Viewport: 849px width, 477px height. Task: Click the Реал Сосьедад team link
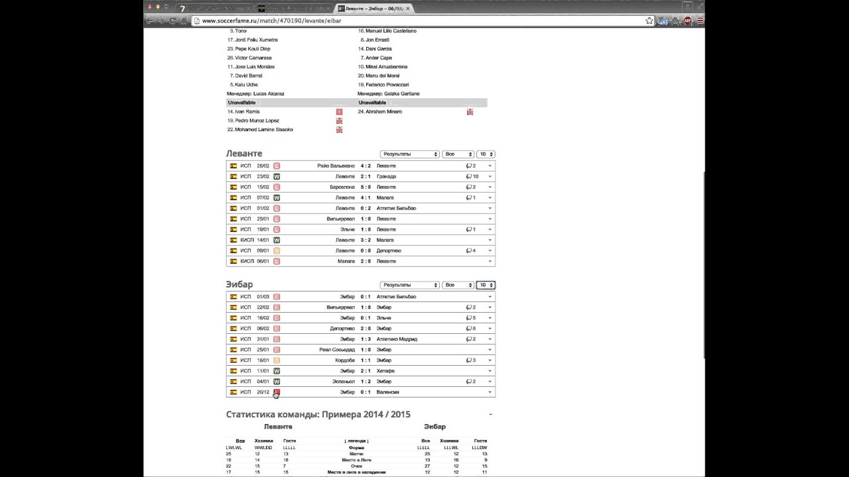click(336, 350)
